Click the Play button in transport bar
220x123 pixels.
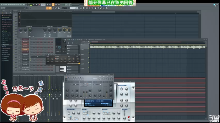coord(34,5)
